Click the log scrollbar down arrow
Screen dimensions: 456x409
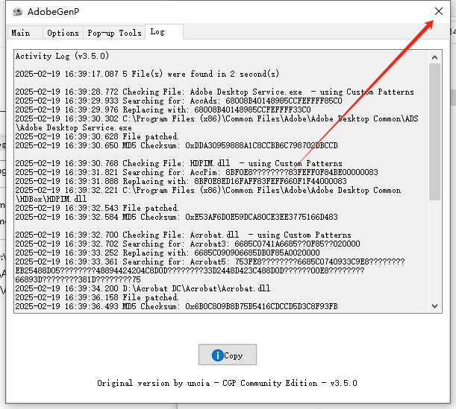(x=435, y=306)
